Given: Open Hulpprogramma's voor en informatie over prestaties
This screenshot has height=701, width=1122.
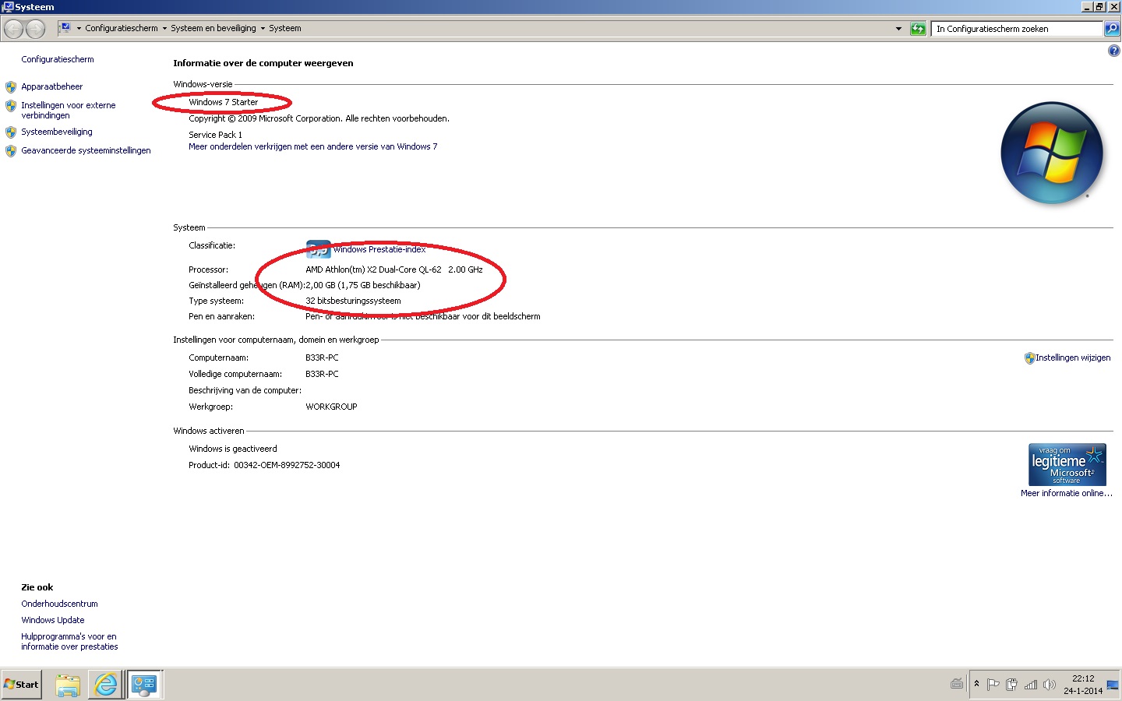Looking at the screenshot, I should [x=69, y=642].
